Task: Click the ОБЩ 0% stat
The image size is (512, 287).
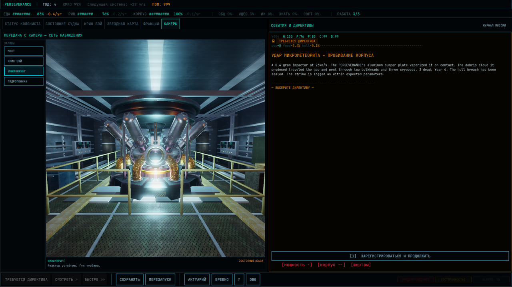Action: coord(226,14)
